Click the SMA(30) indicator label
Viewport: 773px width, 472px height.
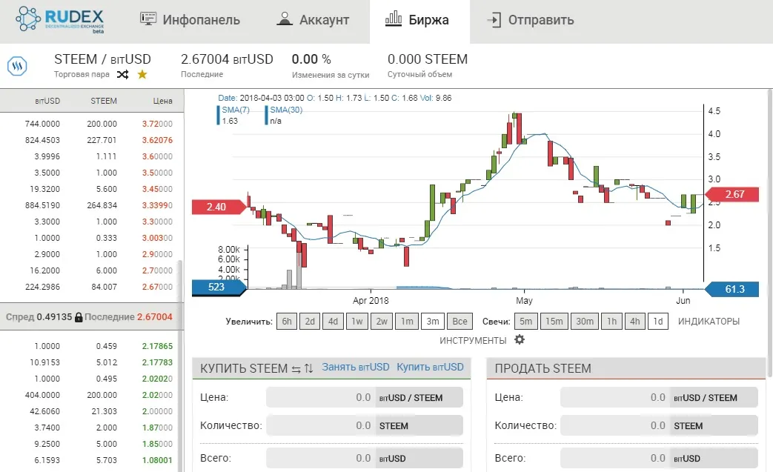coord(286,110)
